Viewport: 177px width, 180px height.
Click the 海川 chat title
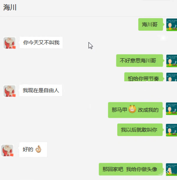click(10, 7)
